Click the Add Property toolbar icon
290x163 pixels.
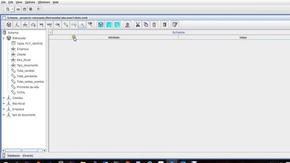82,24
